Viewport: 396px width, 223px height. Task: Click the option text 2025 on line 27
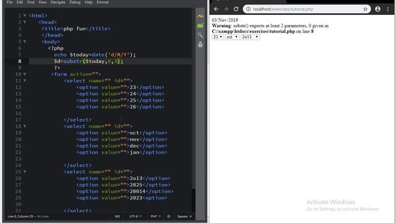tap(136, 185)
